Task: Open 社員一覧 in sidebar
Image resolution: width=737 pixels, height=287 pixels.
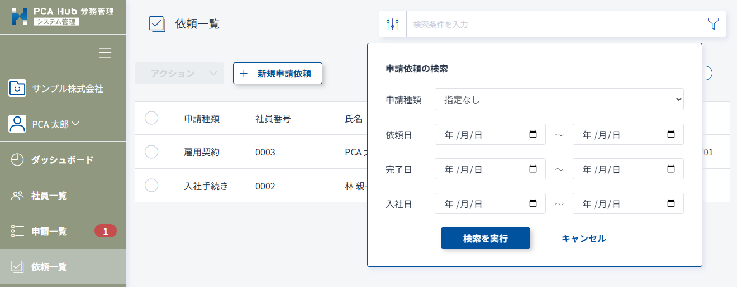Action: tap(49, 196)
